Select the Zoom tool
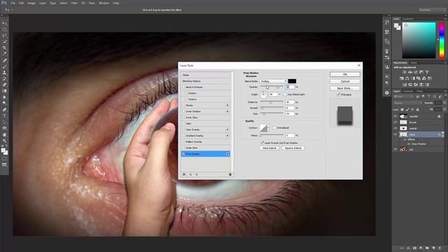Image resolution: width=448 pixels, height=252 pixels. click(4, 141)
